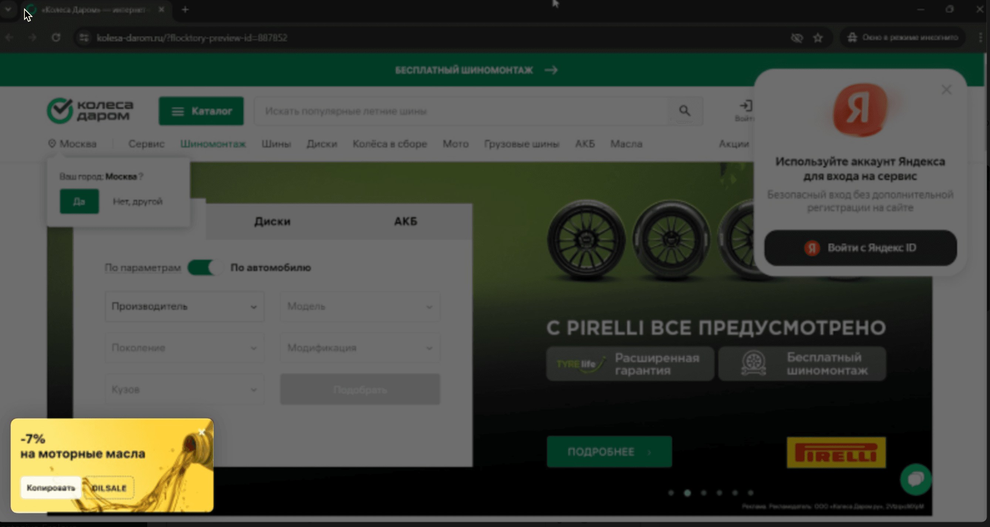Open the green chat bubble widget

coord(915,479)
